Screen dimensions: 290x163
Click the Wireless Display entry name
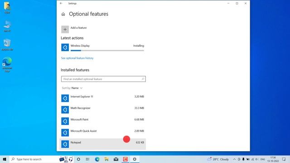click(x=80, y=46)
